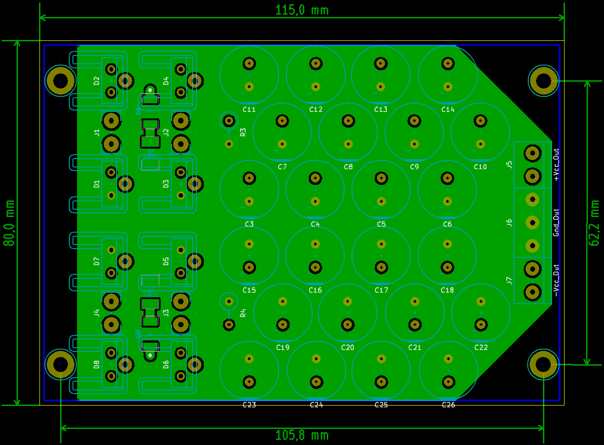Select the Gnd_Out net label
The height and width of the screenshot is (445, 604).
556,222
